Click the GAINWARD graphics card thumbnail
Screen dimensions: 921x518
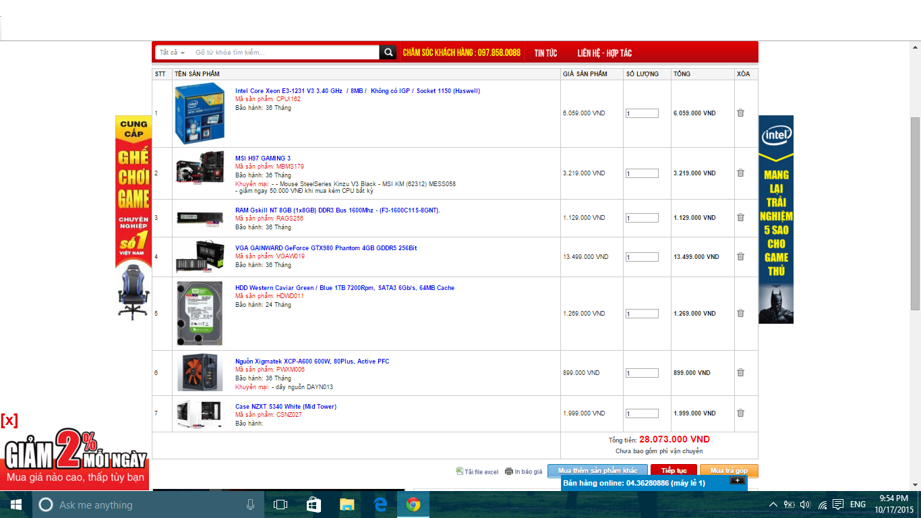[x=200, y=257]
